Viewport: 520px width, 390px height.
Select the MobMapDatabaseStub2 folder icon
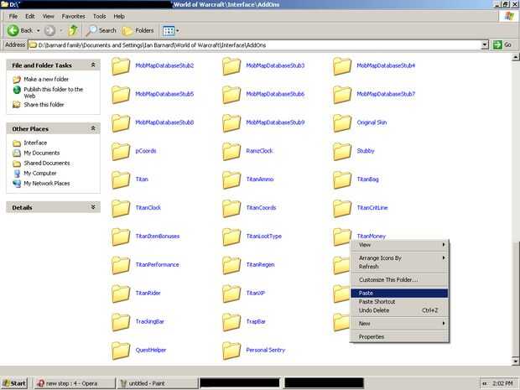[121, 66]
